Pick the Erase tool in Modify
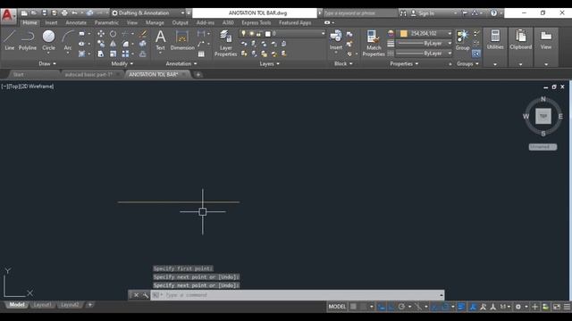572x321 pixels. pyautogui.click(x=143, y=34)
